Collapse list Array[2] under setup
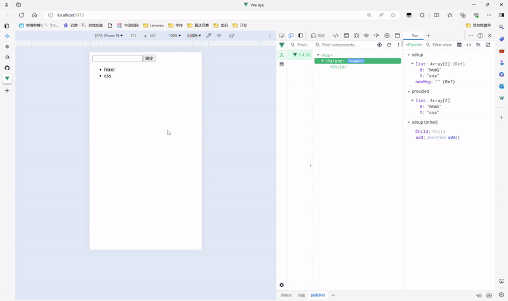Viewport: 508px width, 301px height. click(x=412, y=64)
